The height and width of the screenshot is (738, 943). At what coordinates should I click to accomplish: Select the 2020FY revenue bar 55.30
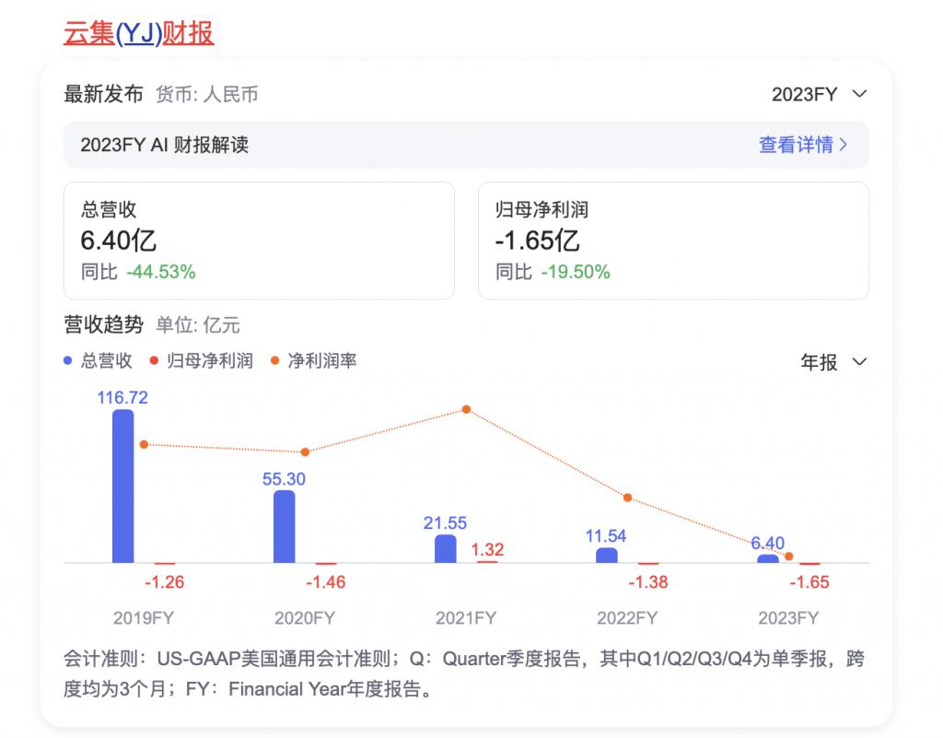285,526
